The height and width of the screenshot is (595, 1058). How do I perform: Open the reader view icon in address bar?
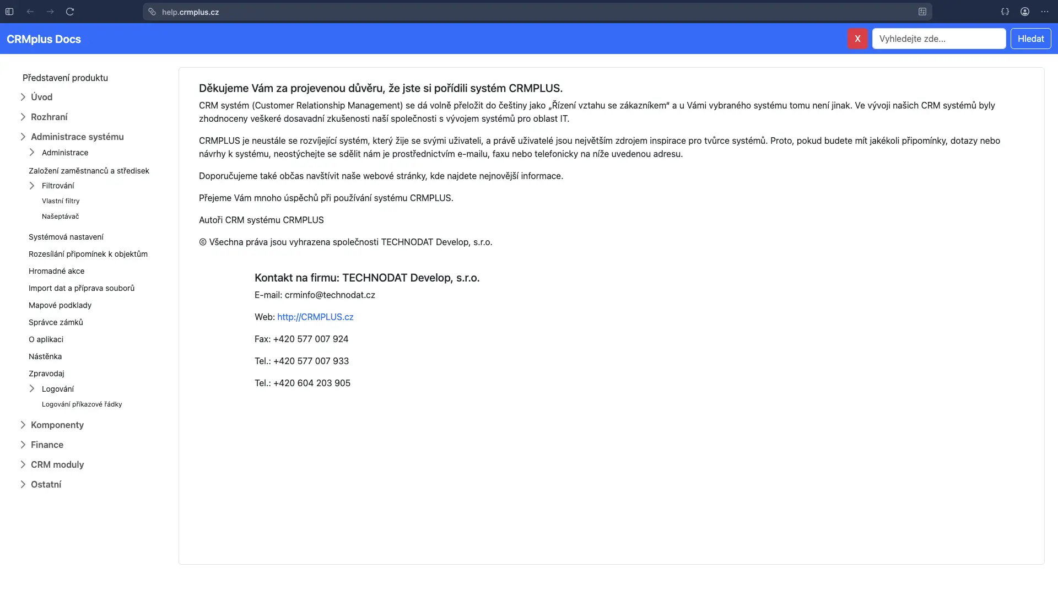(x=922, y=12)
